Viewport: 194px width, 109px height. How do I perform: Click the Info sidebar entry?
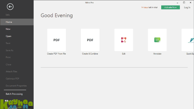[8, 15]
